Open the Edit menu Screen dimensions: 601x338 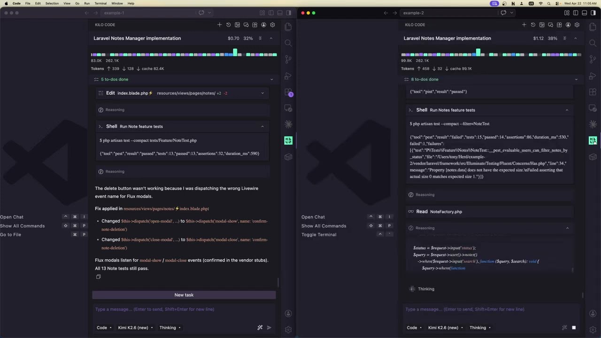tap(38, 3)
